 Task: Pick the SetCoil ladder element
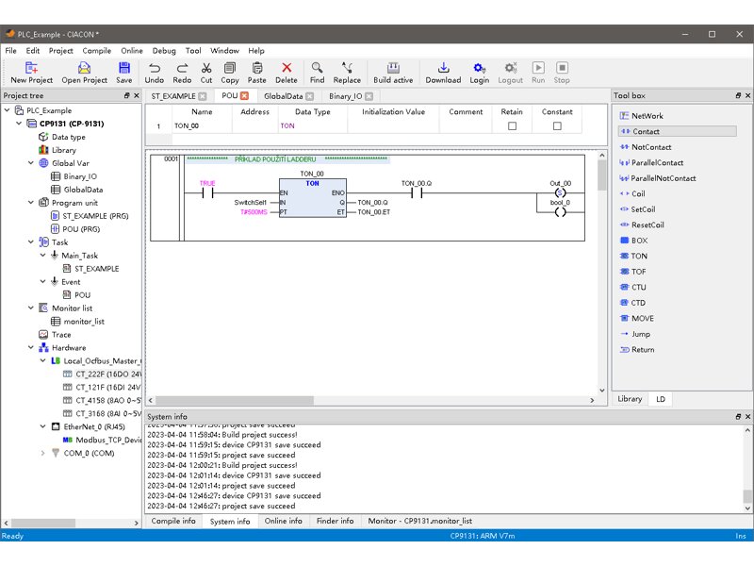[x=643, y=209]
